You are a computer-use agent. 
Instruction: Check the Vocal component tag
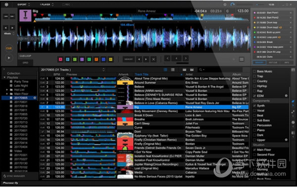[x=254, y=110]
